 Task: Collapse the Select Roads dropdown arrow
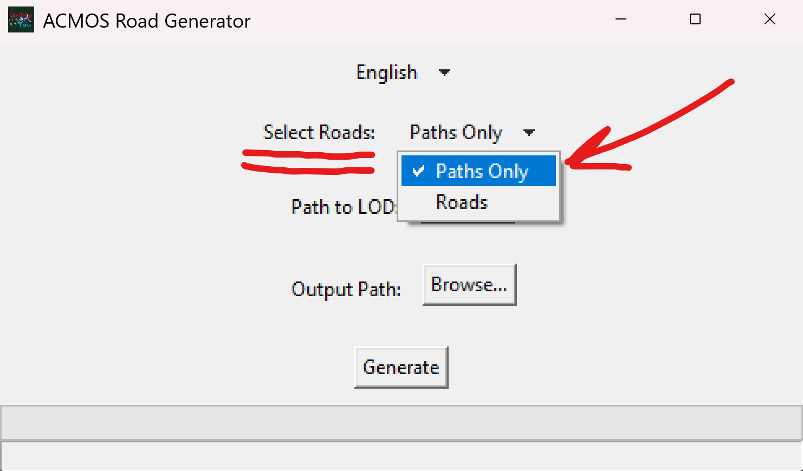tap(529, 133)
